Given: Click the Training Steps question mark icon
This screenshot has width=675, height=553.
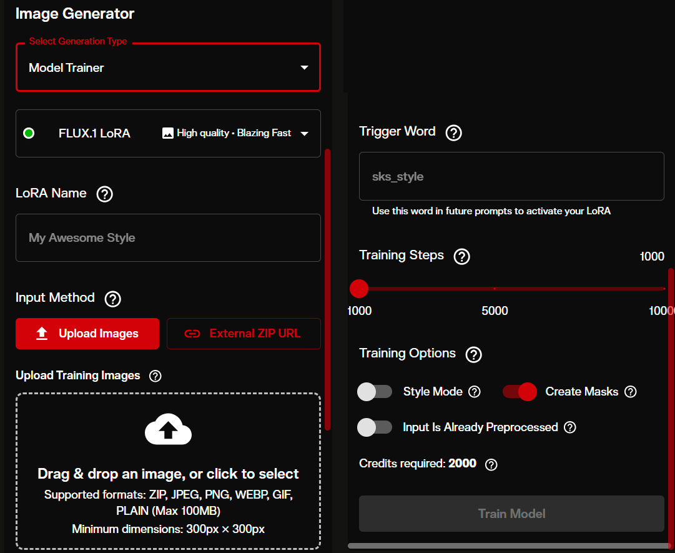Looking at the screenshot, I should coord(461,256).
